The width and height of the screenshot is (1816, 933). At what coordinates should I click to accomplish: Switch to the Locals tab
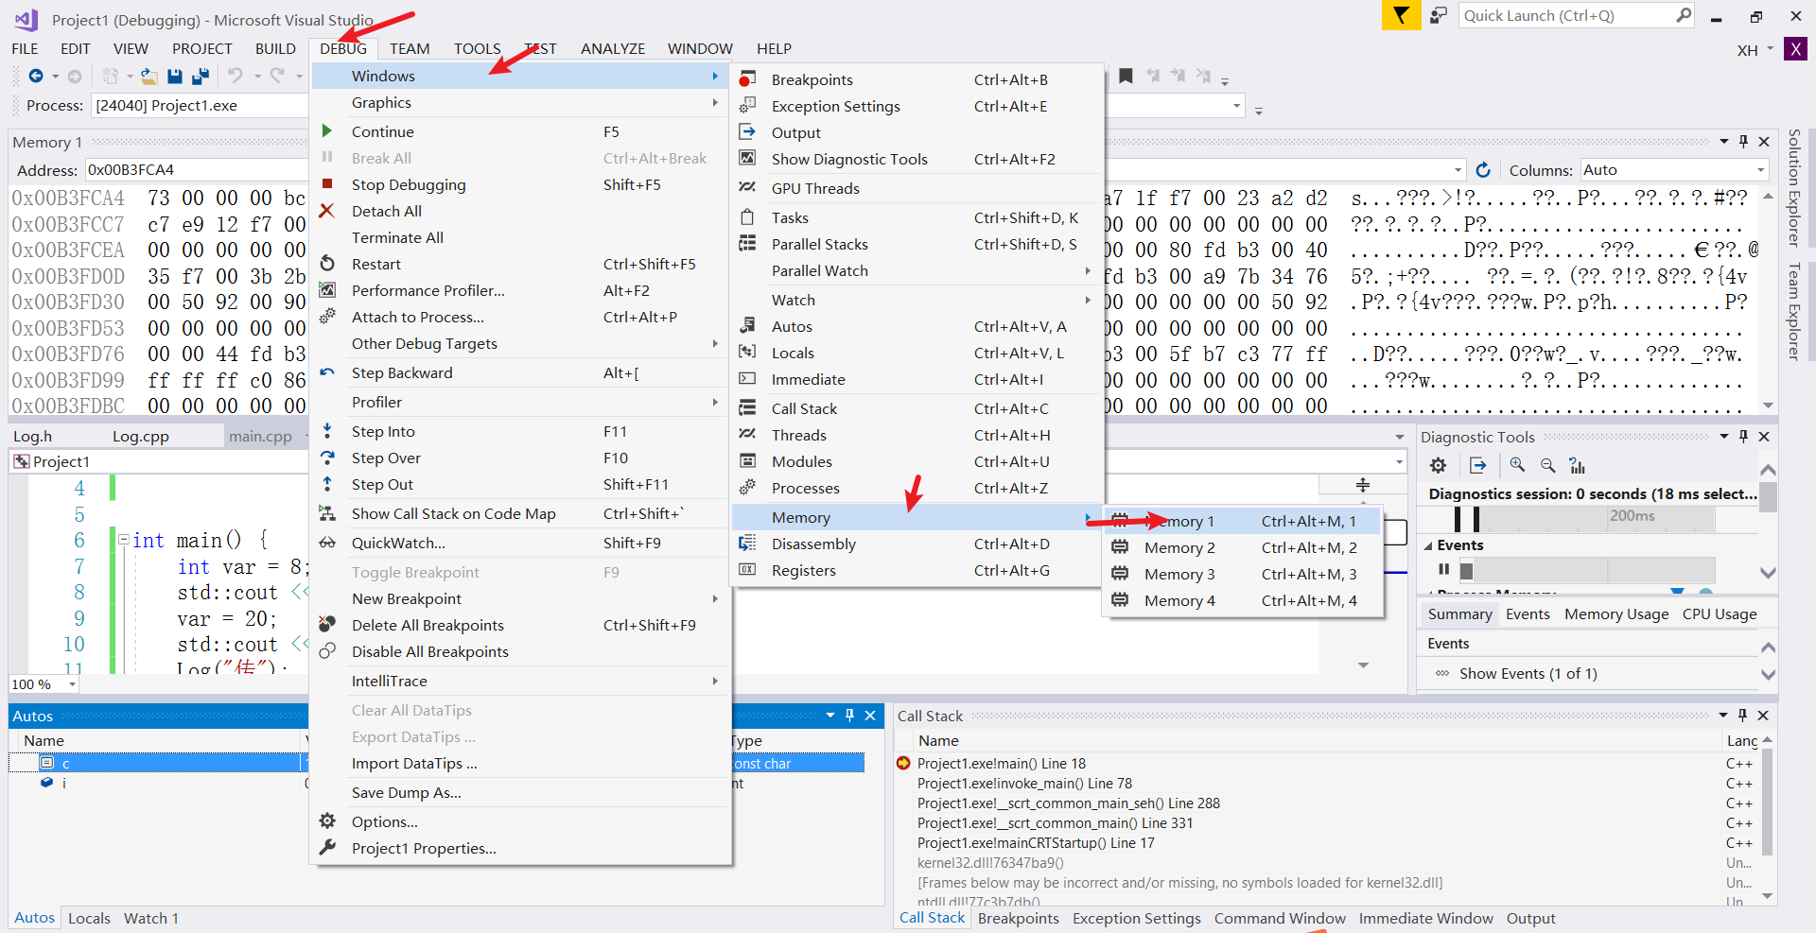(x=89, y=918)
